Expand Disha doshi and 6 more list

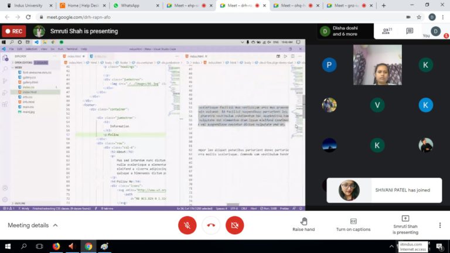tap(339, 31)
